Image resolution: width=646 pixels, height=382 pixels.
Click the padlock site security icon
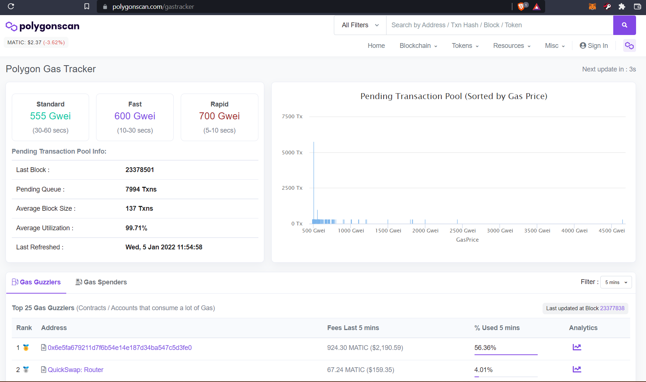pyautogui.click(x=105, y=7)
